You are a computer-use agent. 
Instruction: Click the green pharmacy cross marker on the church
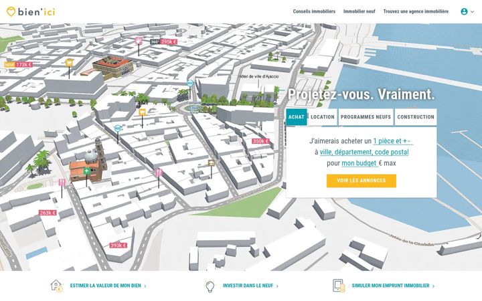pos(86,171)
